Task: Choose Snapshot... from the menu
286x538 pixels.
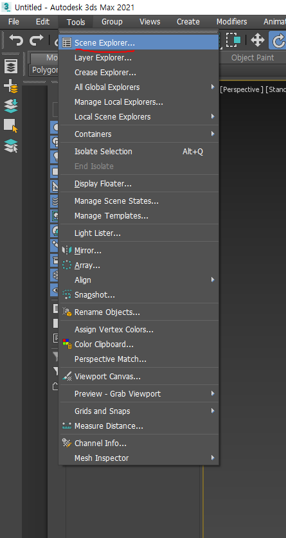Action: click(x=139, y=295)
